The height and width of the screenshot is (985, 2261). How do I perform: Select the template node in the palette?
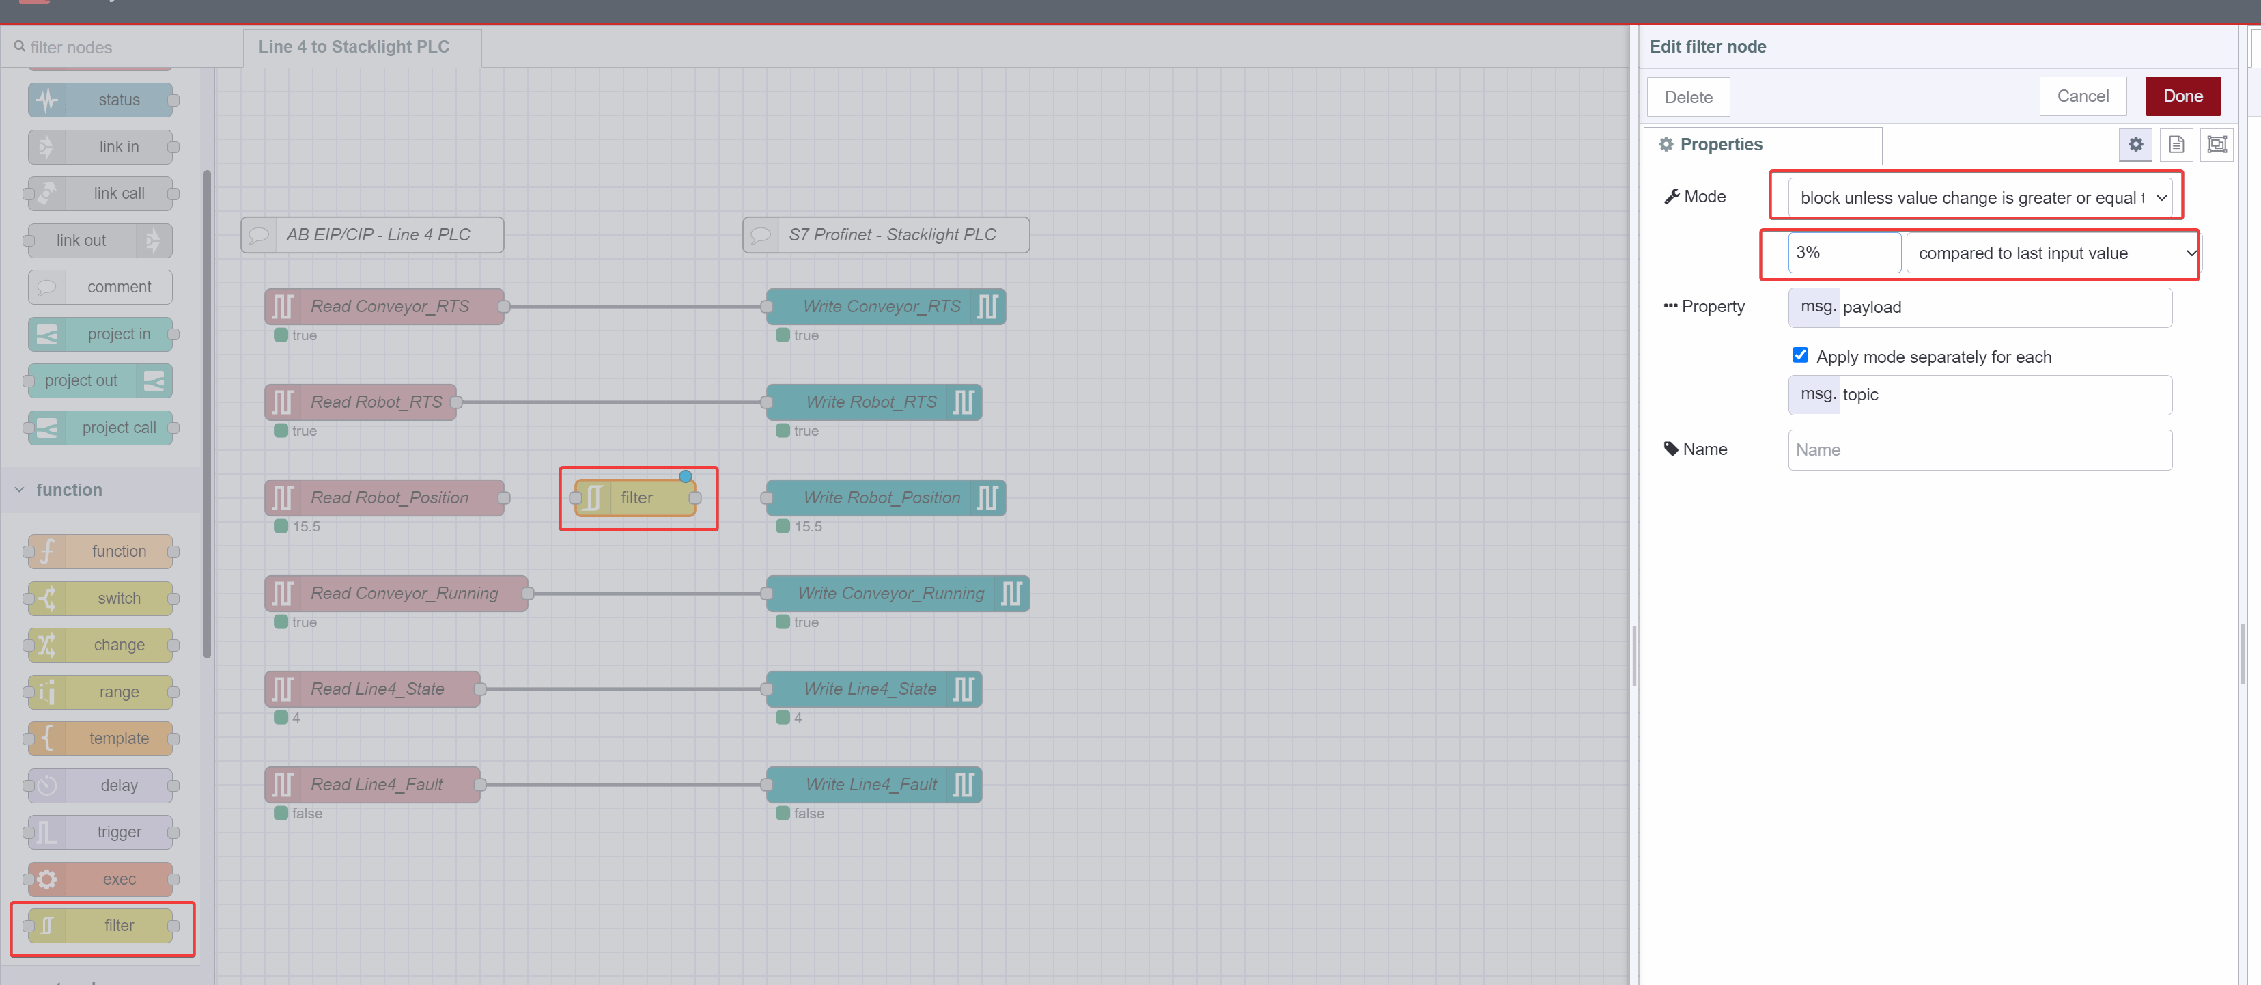click(100, 738)
